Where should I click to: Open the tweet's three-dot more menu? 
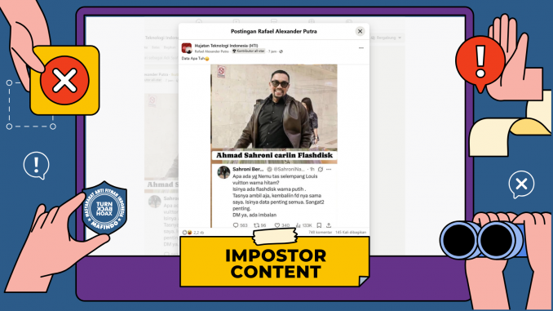click(329, 170)
